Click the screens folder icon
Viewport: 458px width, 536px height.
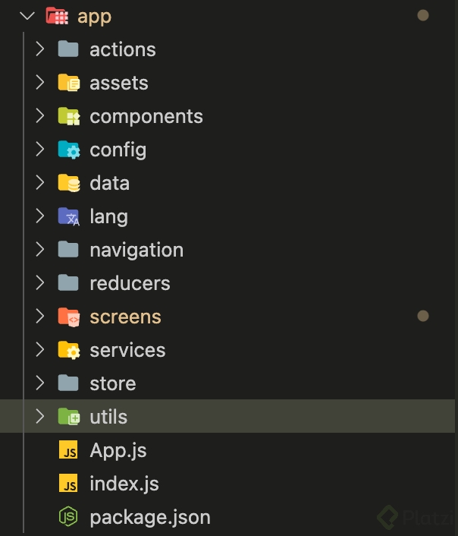[x=68, y=317]
